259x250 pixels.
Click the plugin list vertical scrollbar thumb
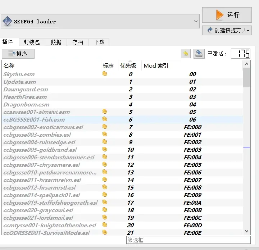click(246, 77)
